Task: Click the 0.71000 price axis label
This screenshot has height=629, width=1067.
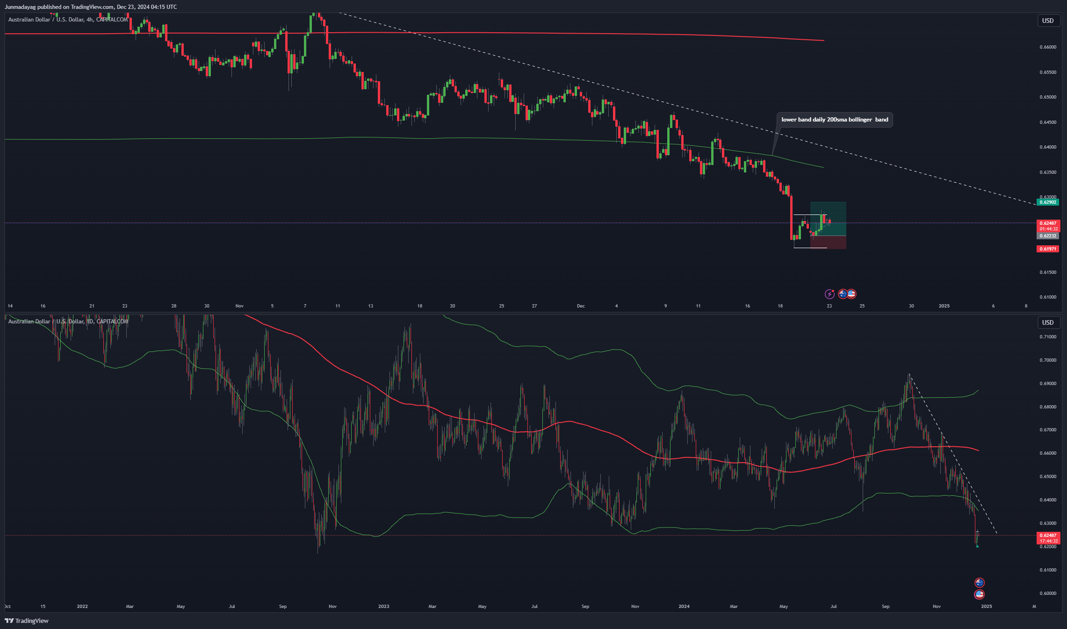Action: [x=1048, y=337]
